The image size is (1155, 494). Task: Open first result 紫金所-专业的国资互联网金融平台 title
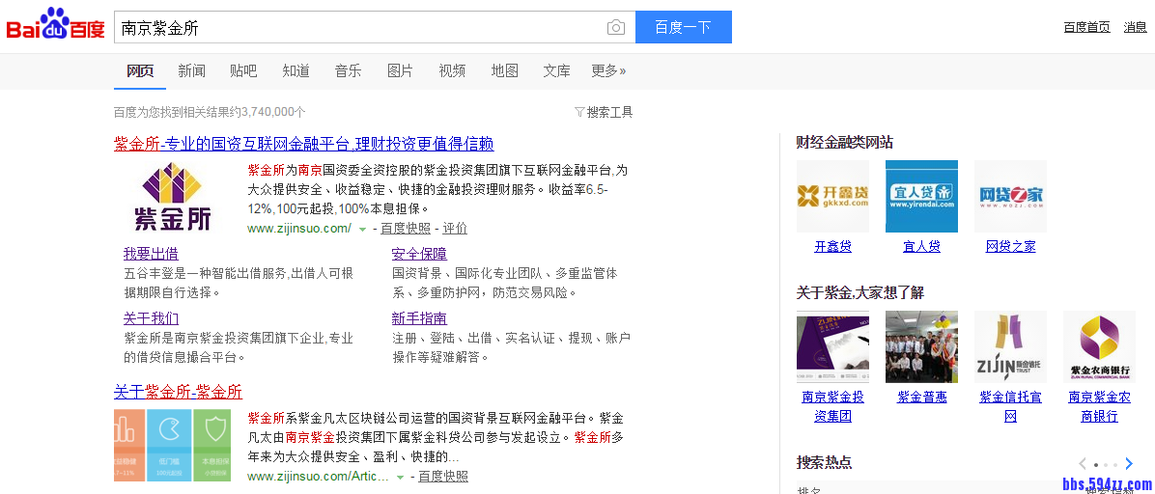pyautogui.click(x=303, y=144)
